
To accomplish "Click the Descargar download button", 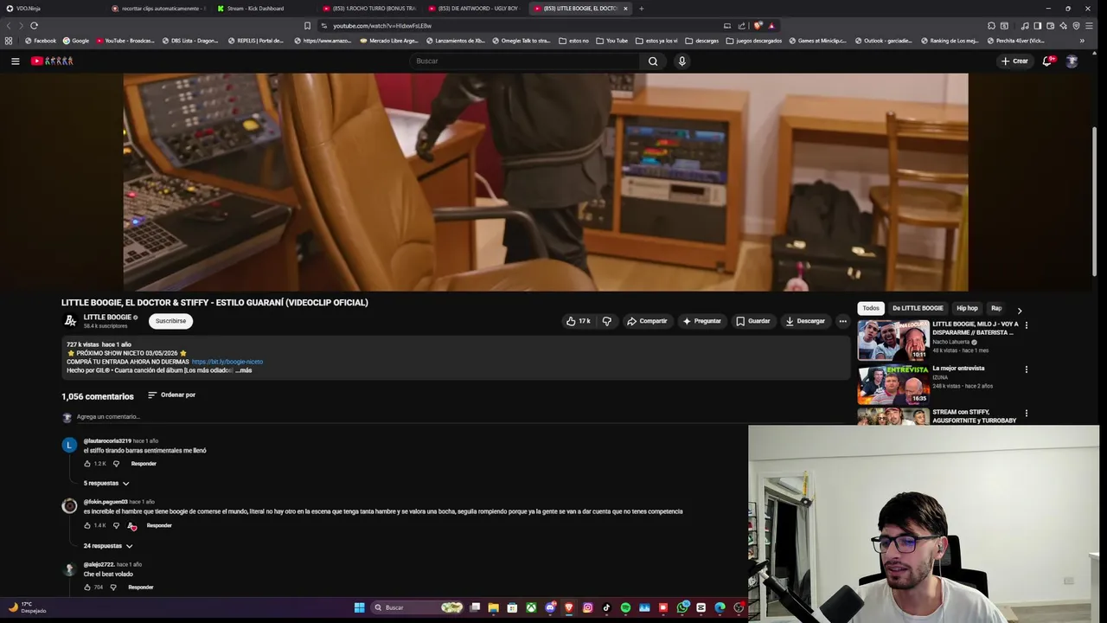I will 805,321.
